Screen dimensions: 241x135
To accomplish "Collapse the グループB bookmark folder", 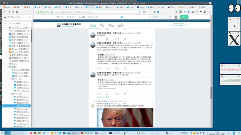I will coord(11,94).
